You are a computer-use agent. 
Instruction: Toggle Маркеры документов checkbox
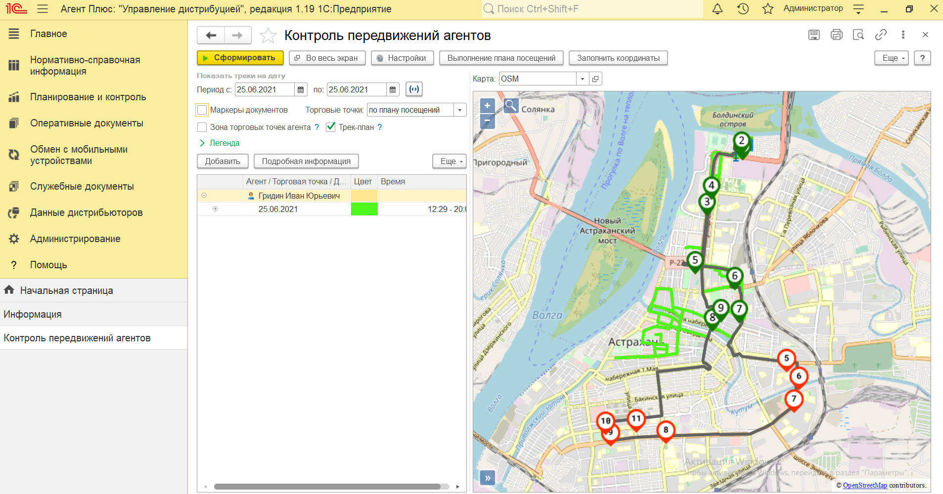coord(202,110)
